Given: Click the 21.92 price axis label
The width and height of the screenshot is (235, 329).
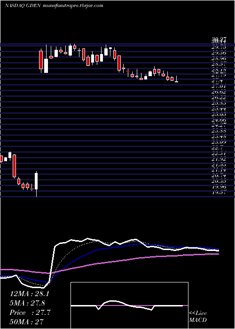Looking at the screenshot, I should 219,159.
